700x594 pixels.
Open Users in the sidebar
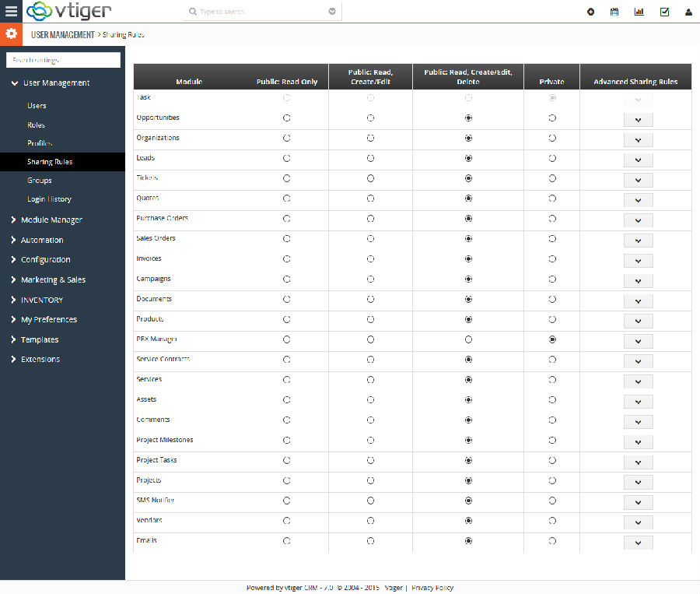[37, 105]
